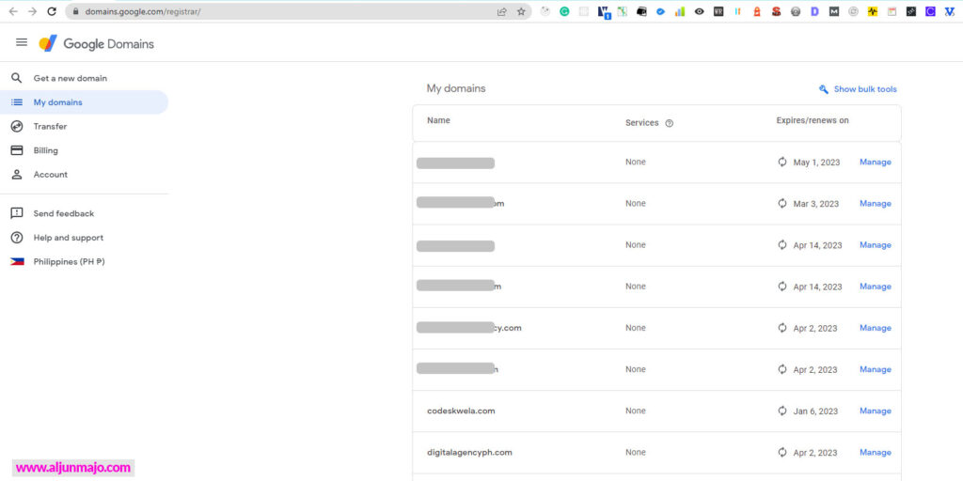Click the My domains heading
Image resolution: width=963 pixels, height=481 pixels.
[x=456, y=88]
